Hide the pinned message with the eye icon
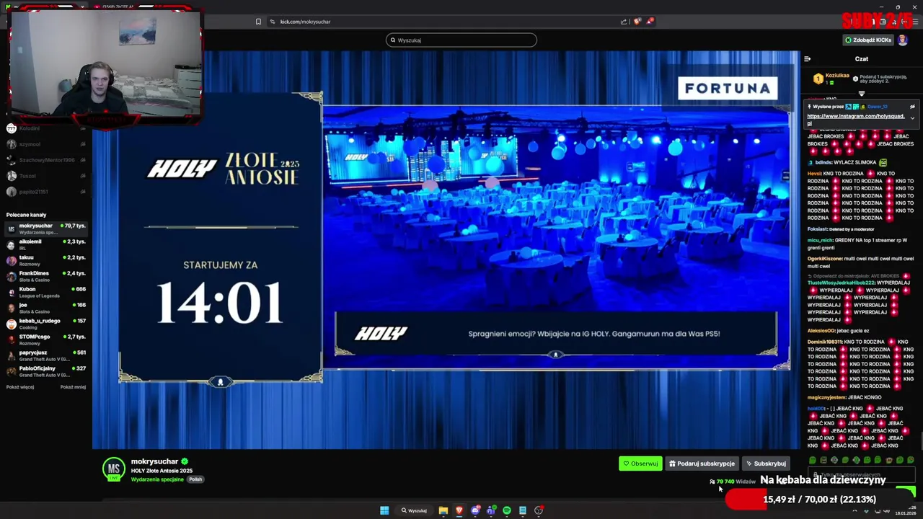 coord(912,107)
